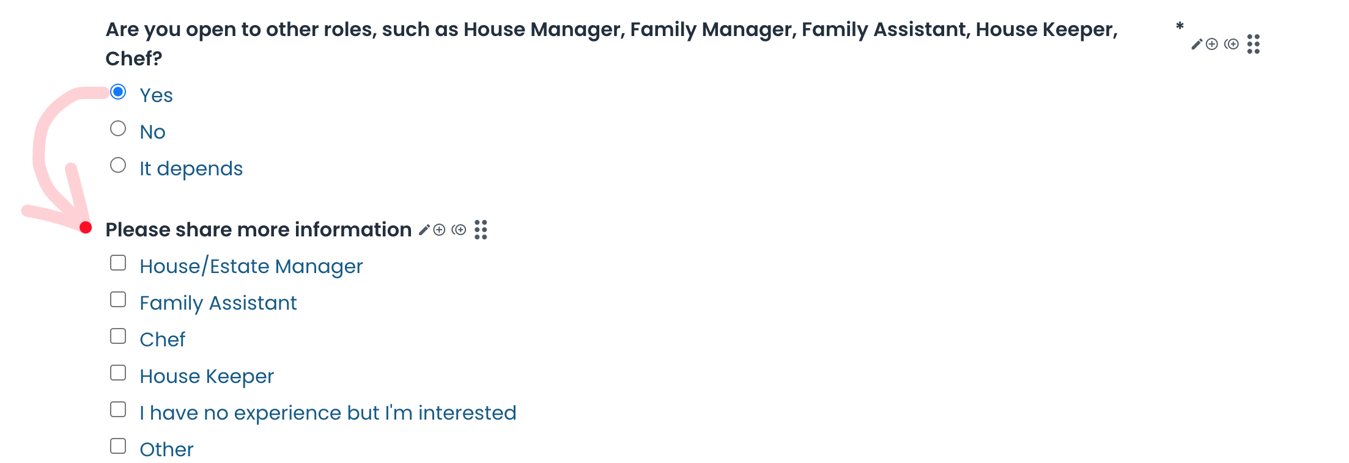The image size is (1349, 463).
Task: Click the 'Please share more information' heading
Action: [x=258, y=230]
